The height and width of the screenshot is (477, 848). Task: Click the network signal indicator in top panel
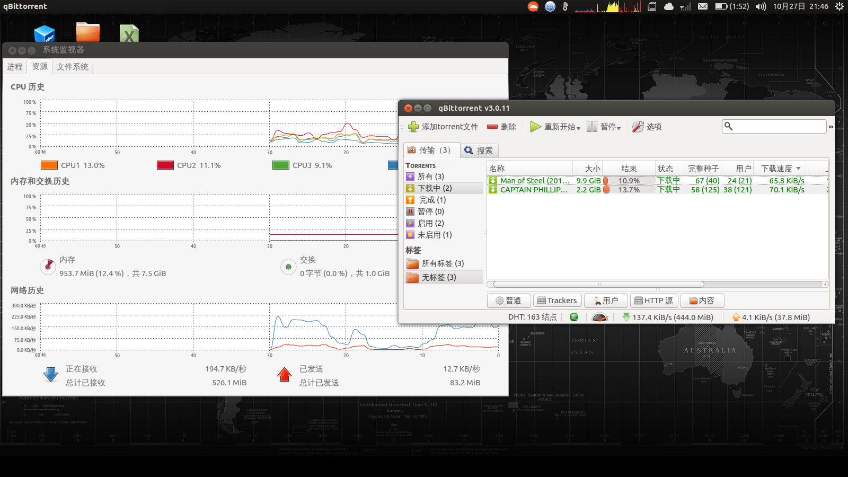point(685,6)
